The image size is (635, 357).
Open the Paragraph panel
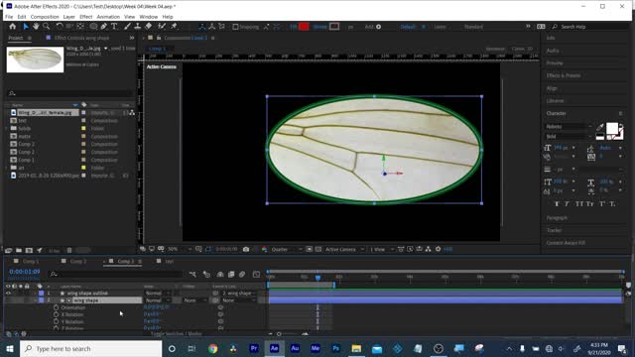click(557, 218)
